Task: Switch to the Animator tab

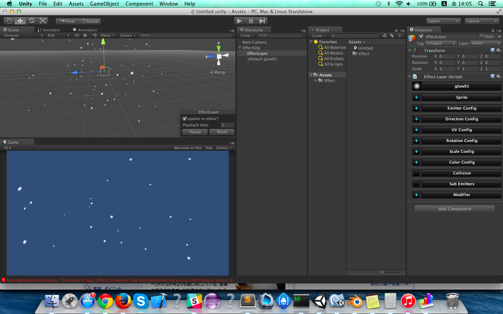Action: point(49,30)
